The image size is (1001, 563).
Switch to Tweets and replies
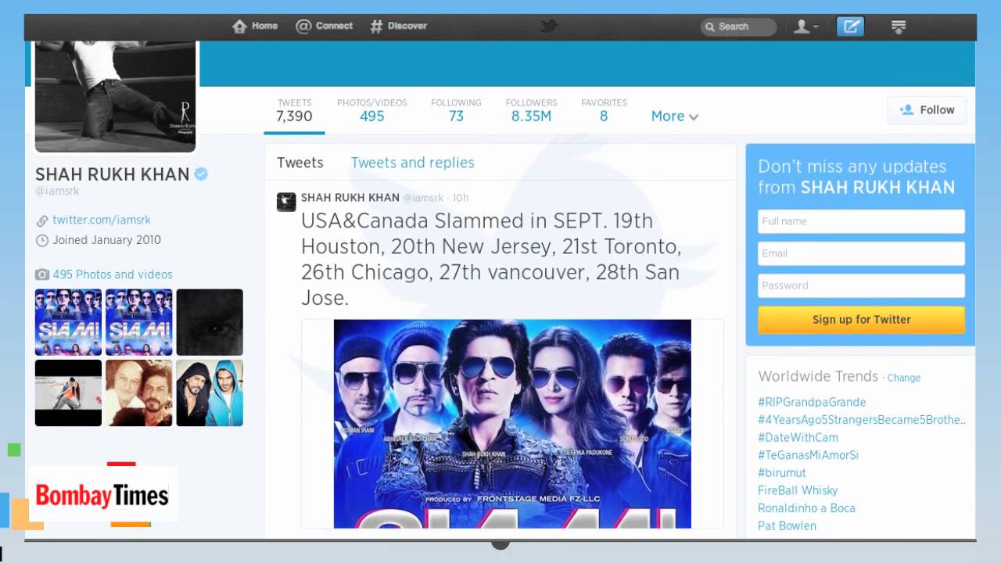[412, 163]
